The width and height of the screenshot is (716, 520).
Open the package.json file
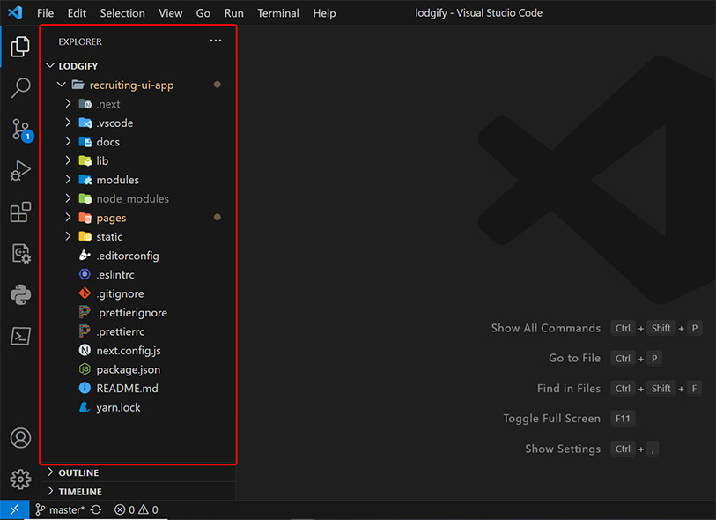[x=128, y=369]
